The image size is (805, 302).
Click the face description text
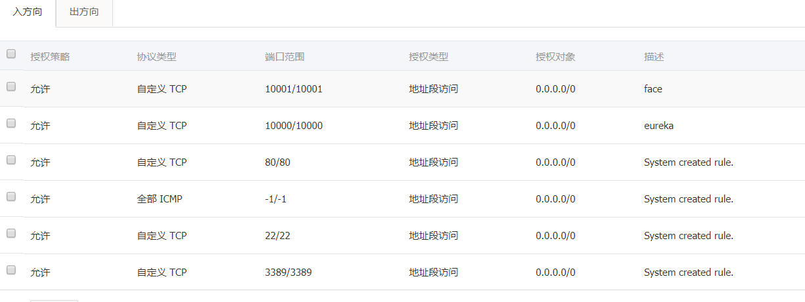[653, 89]
